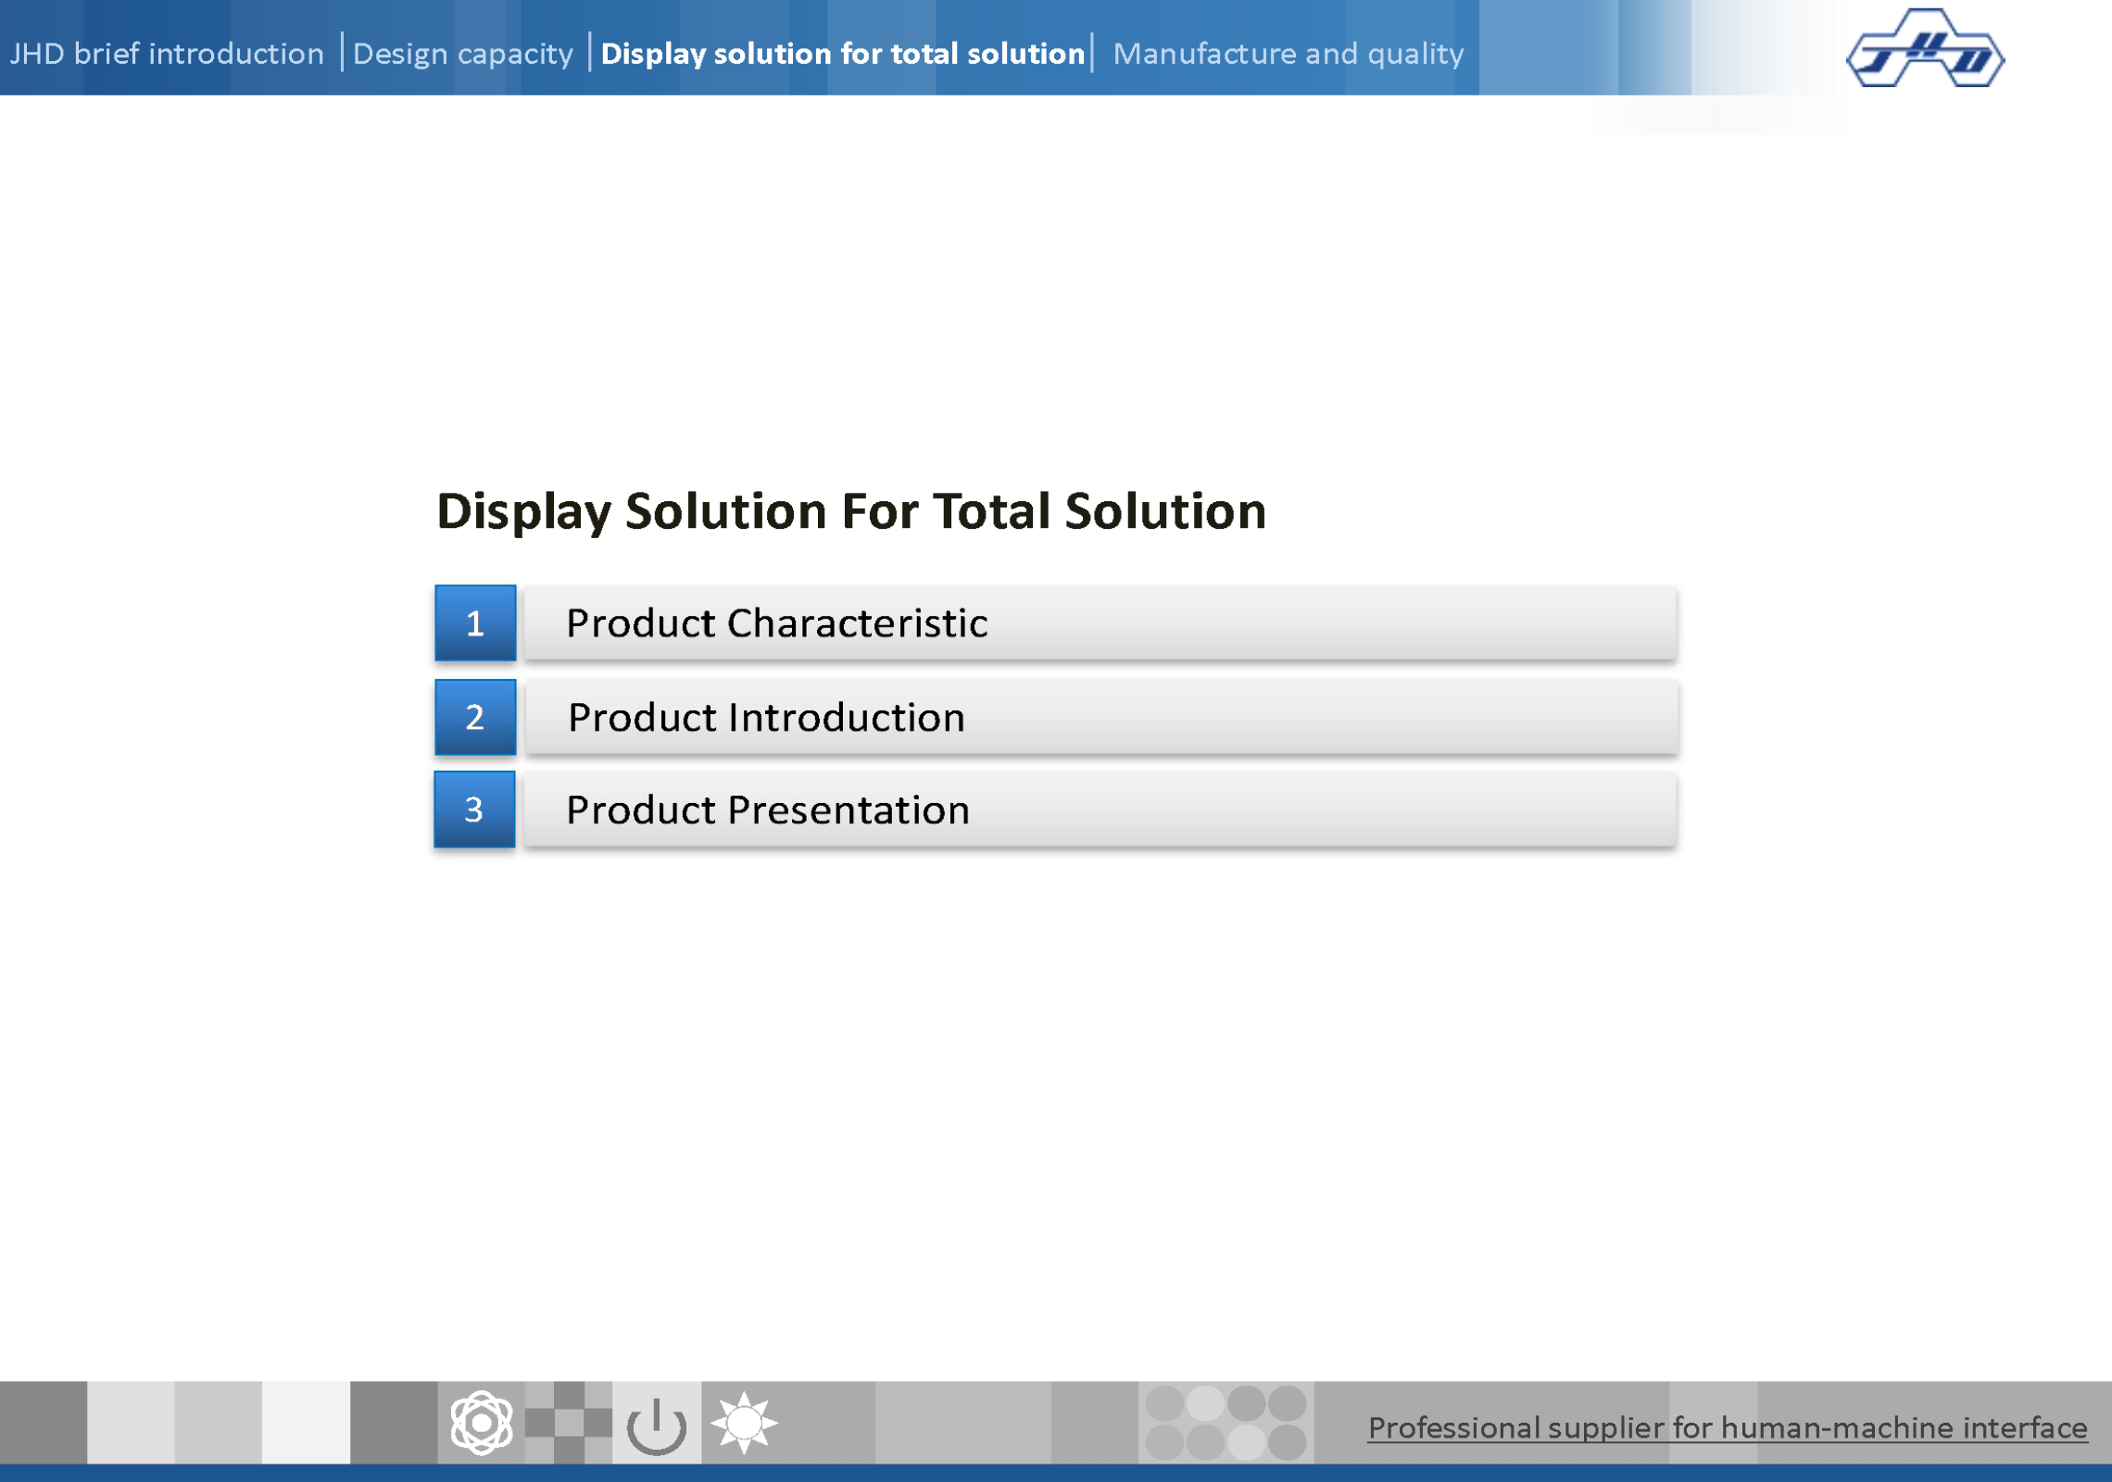Click the atom flower icon in footer
This screenshot has width=2112, height=1482.
481,1422
